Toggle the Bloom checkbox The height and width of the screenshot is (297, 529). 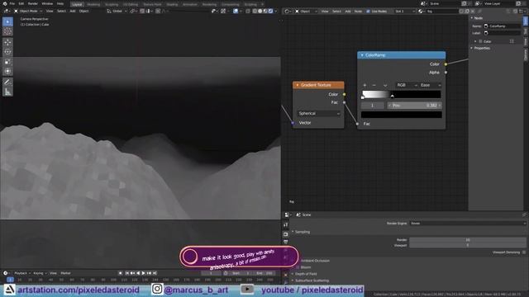coord(298,267)
